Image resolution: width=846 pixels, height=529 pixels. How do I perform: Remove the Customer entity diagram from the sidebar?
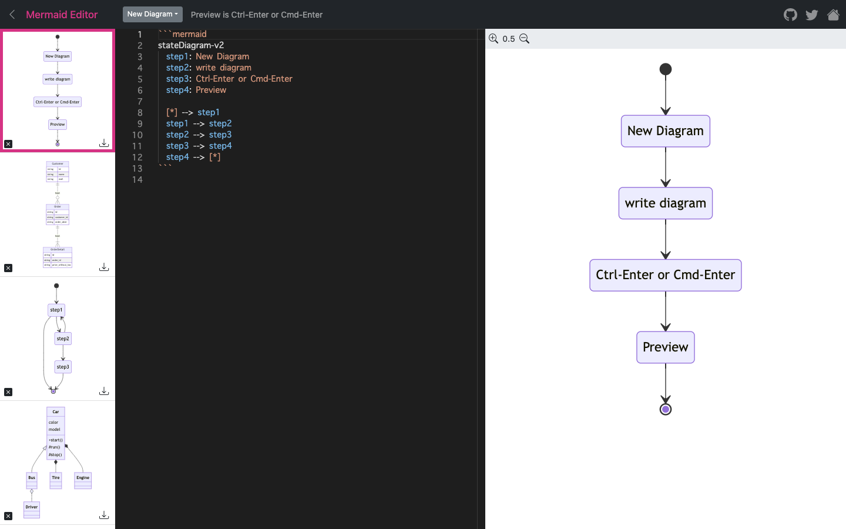click(x=8, y=267)
